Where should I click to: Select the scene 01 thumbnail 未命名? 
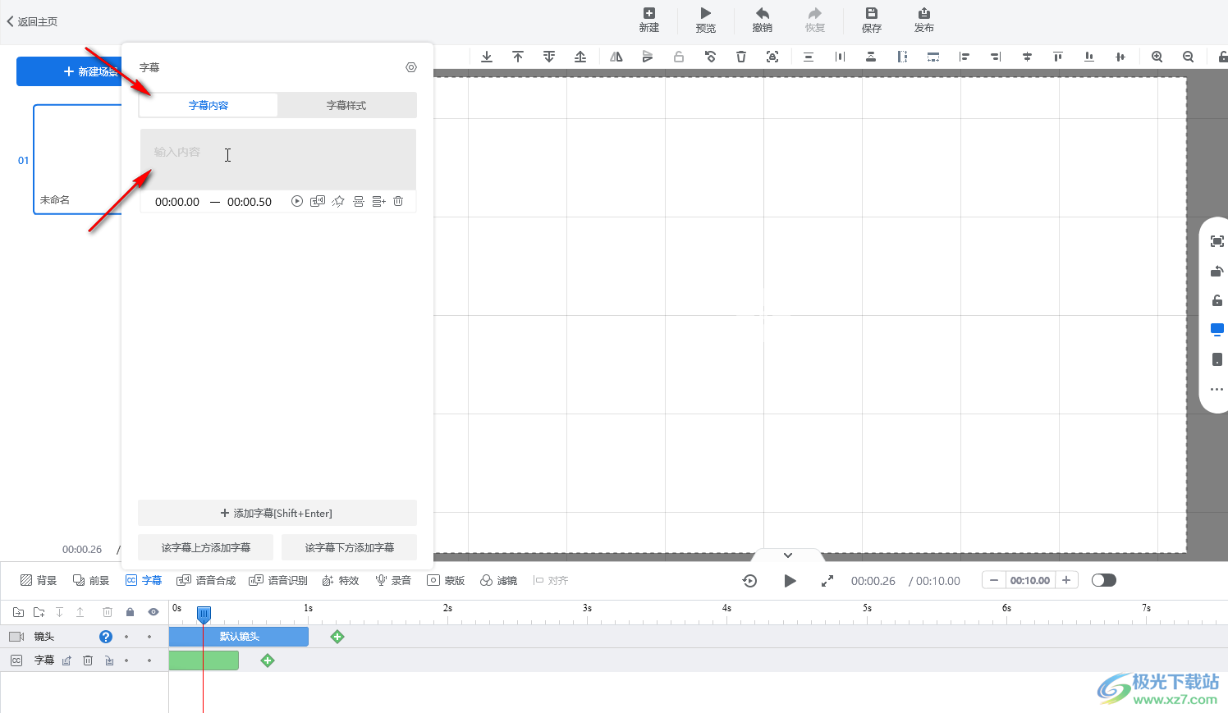[77, 159]
